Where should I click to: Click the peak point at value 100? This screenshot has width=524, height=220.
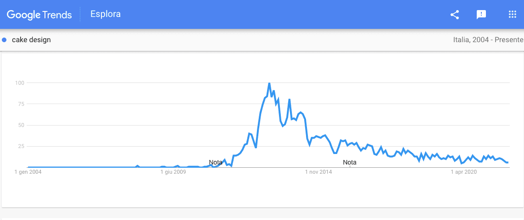(269, 83)
